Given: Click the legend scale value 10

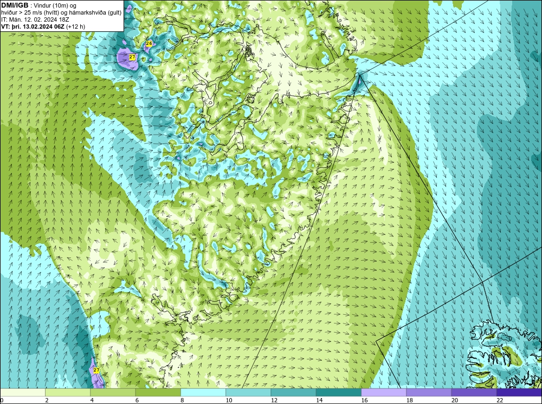Looking at the screenshot, I should [229, 400].
